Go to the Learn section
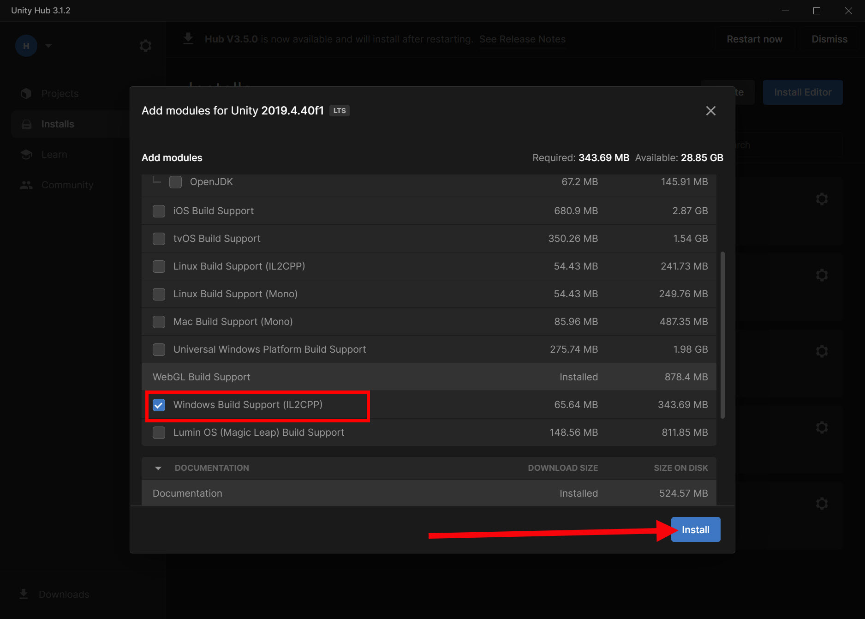Screen dimensions: 865x619 pyautogui.click(x=54, y=154)
